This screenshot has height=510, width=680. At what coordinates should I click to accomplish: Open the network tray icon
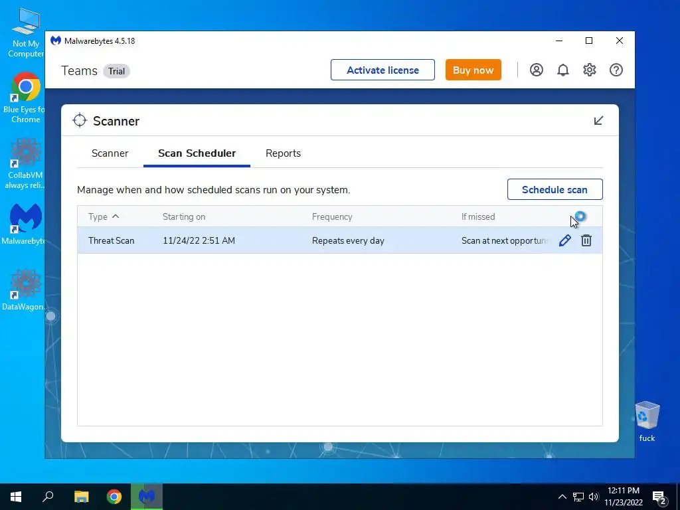578,497
